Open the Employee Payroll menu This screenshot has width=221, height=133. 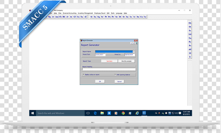click(x=100, y=13)
